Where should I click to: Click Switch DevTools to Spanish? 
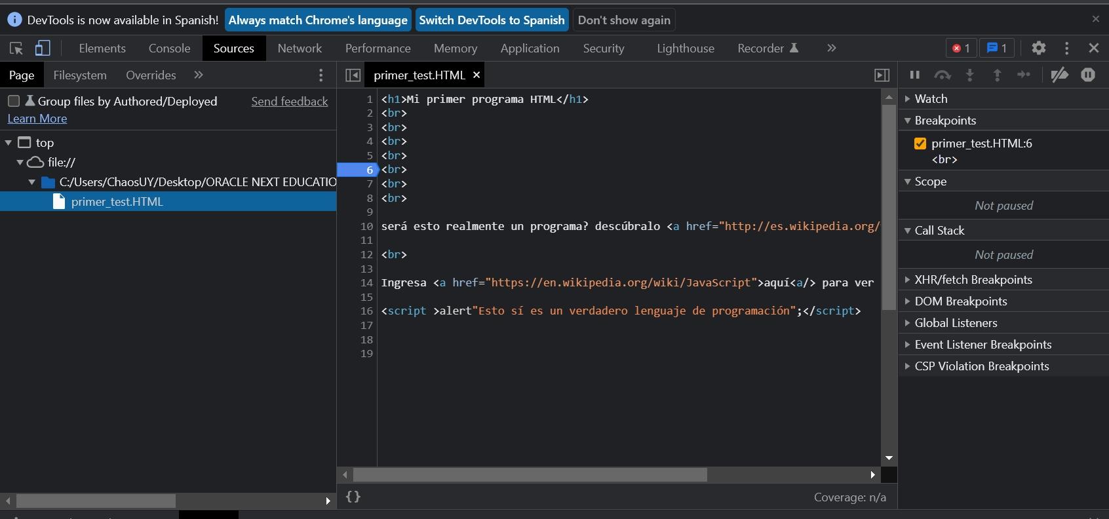pyautogui.click(x=492, y=20)
